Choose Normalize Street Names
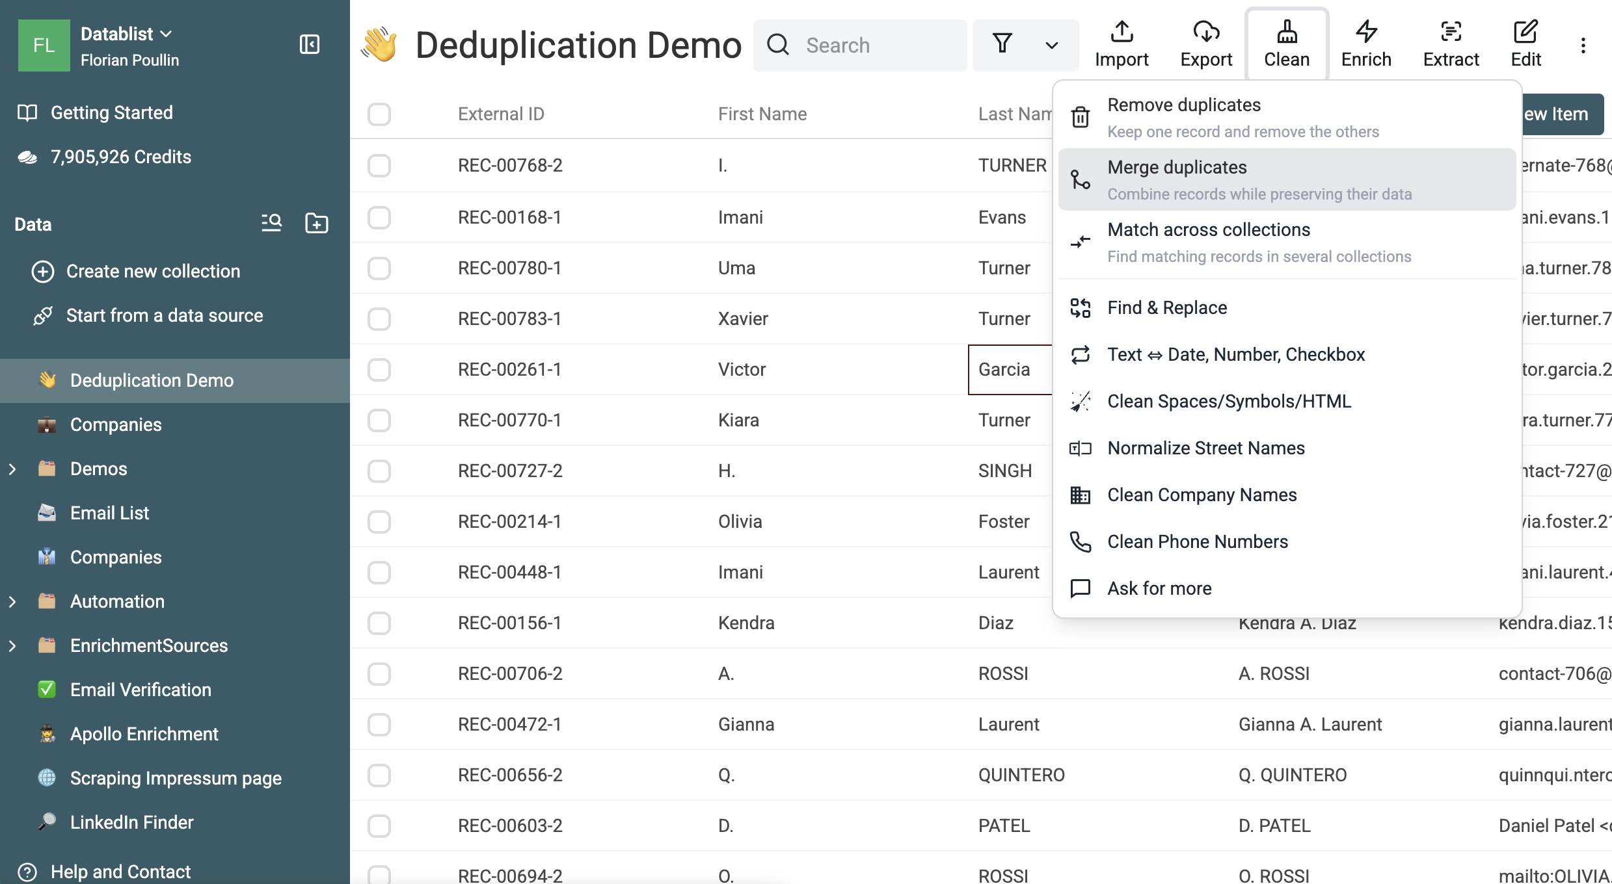The image size is (1612, 884). point(1287,448)
